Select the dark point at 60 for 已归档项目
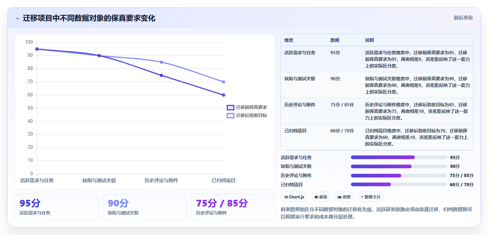Screen dimensions: 488x235 [224, 95]
